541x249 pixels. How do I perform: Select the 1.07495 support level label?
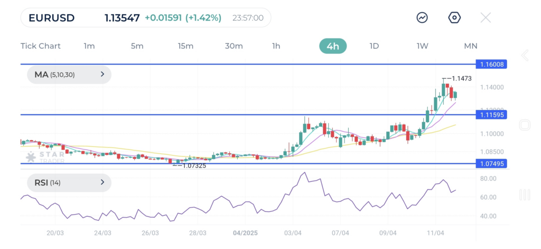(x=491, y=164)
